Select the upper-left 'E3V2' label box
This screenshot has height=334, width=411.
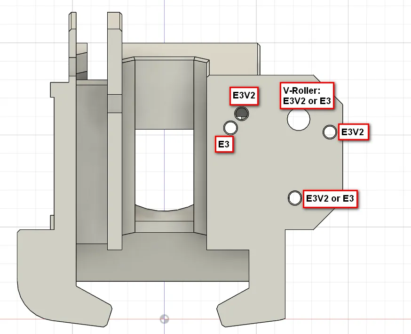coord(244,96)
